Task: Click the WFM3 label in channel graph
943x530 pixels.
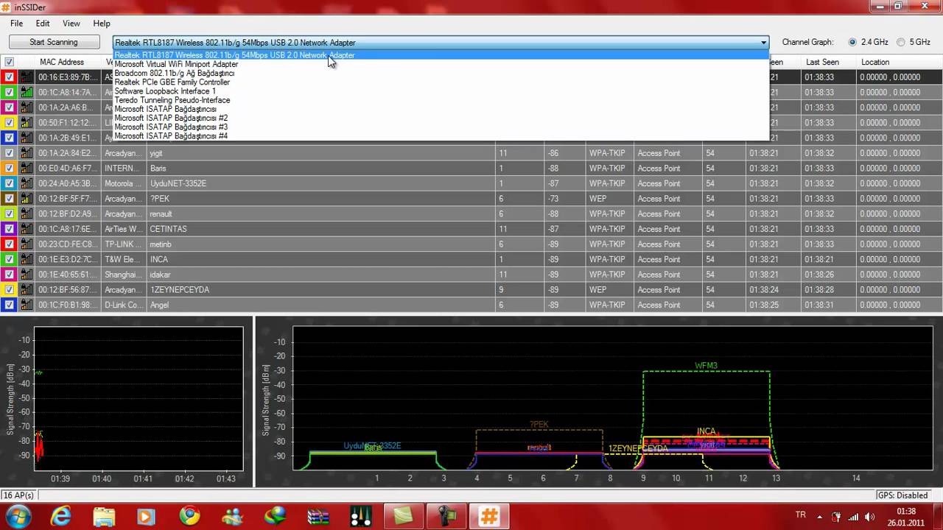Action: [706, 366]
